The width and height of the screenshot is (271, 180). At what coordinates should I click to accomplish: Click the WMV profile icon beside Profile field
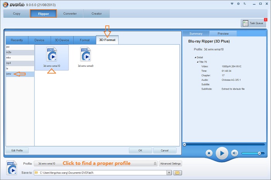coord(12,168)
